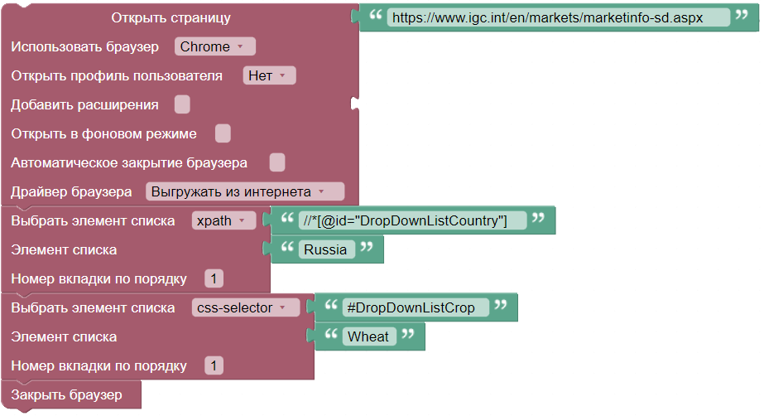Select Номер вкладки по порядку label in css-selector block

tap(99, 365)
